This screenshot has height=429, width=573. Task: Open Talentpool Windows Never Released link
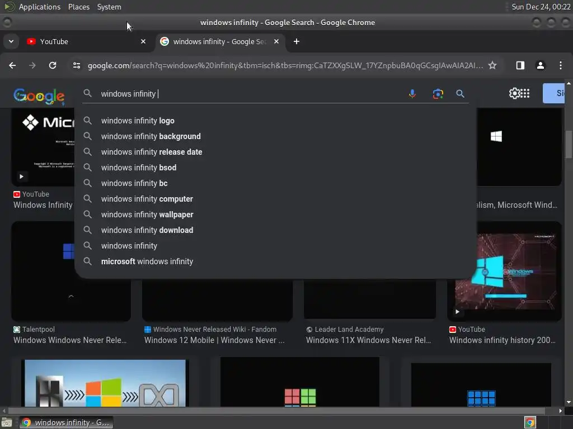[x=70, y=340]
